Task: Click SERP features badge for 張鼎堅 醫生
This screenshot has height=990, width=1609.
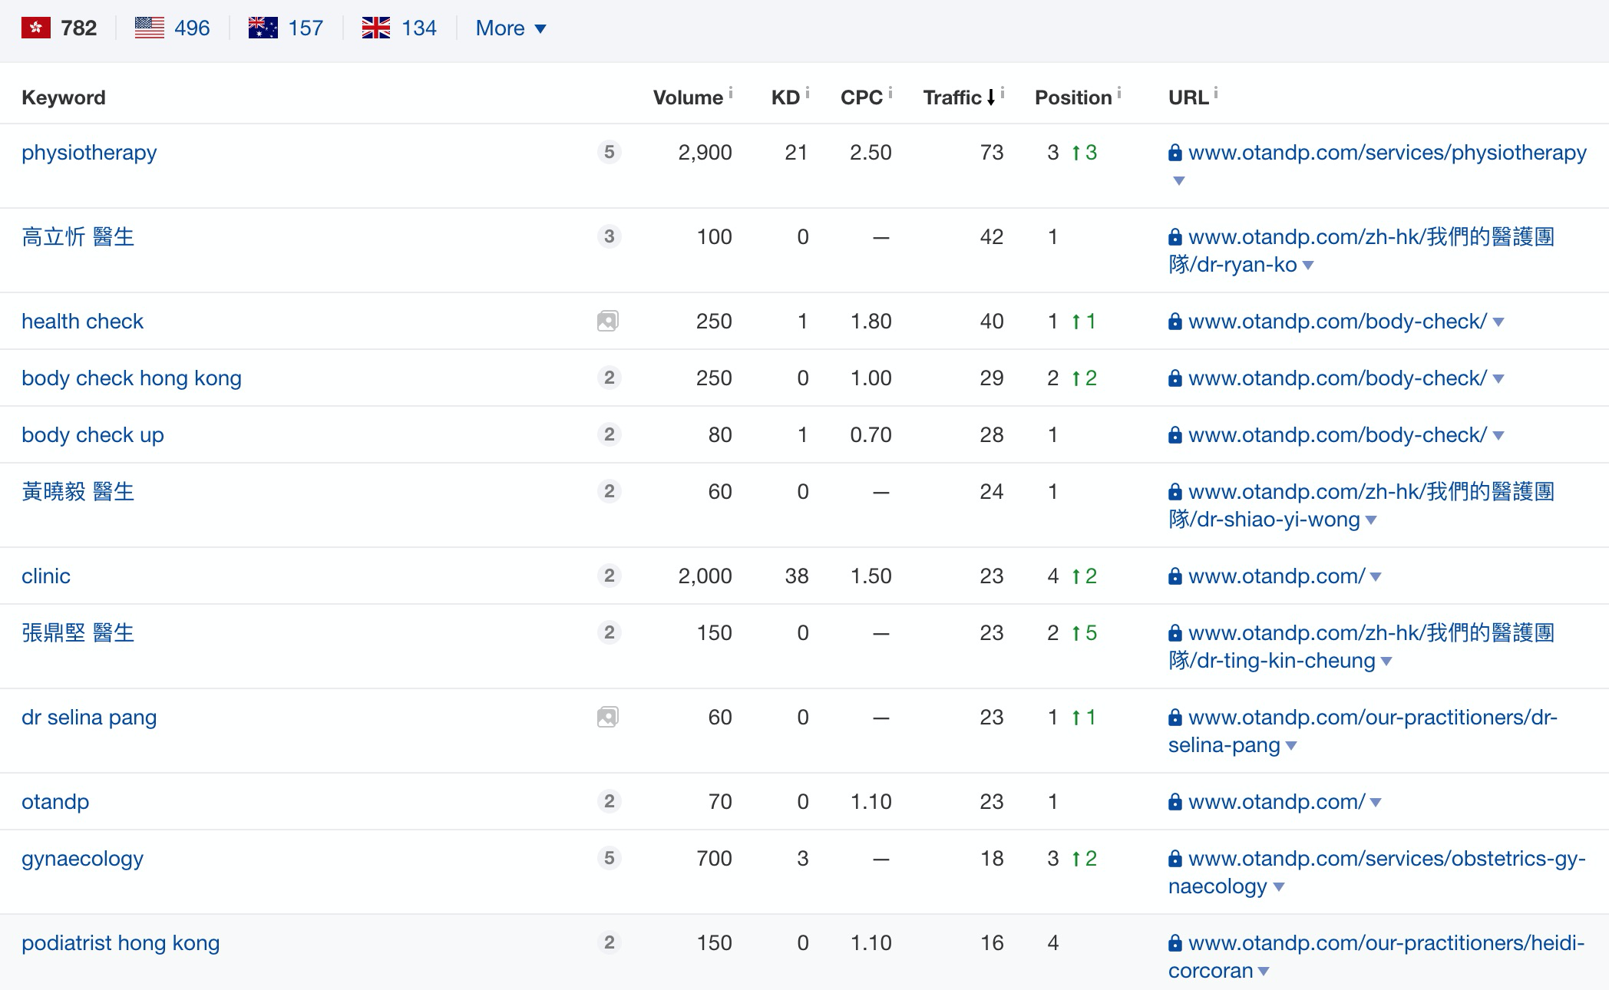Action: (x=609, y=632)
